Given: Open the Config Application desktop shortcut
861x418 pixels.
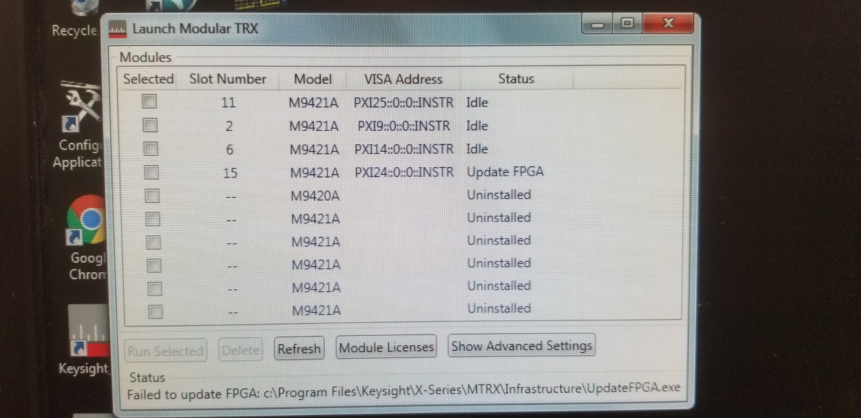Looking at the screenshot, I should coord(81,107).
